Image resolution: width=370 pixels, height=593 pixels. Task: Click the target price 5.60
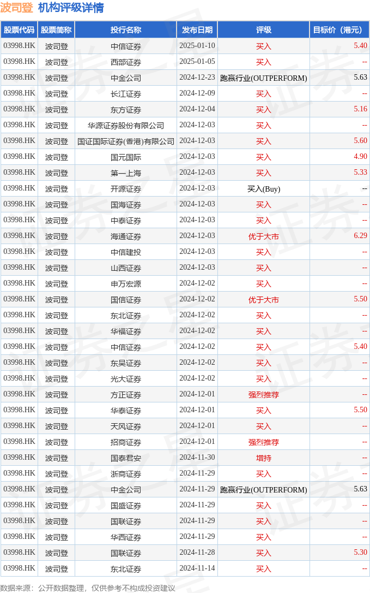[360, 141]
